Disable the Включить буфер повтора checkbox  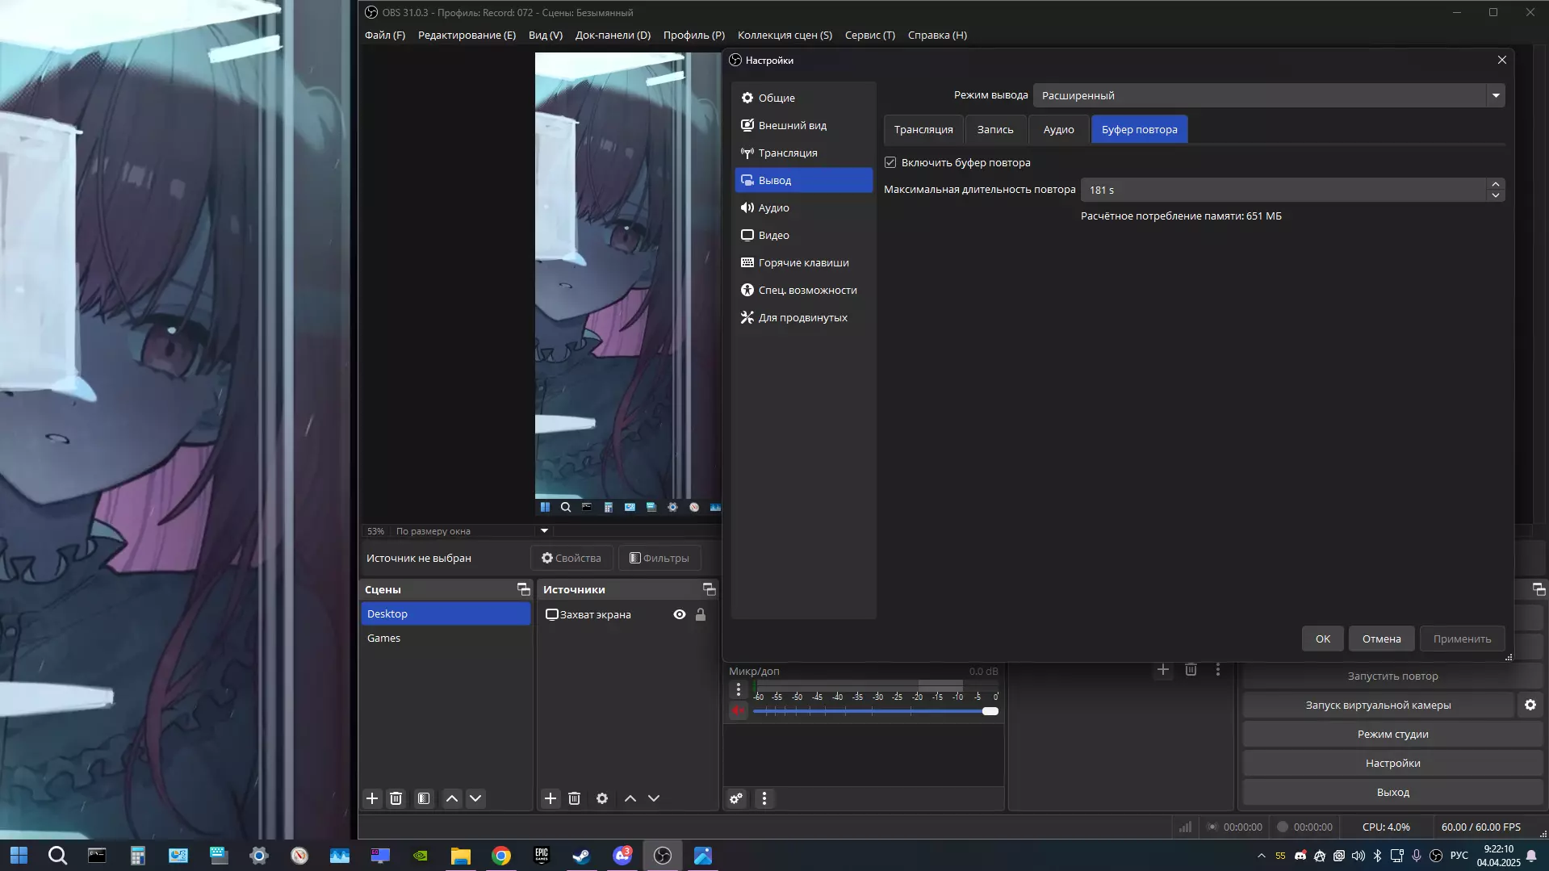pos(890,162)
